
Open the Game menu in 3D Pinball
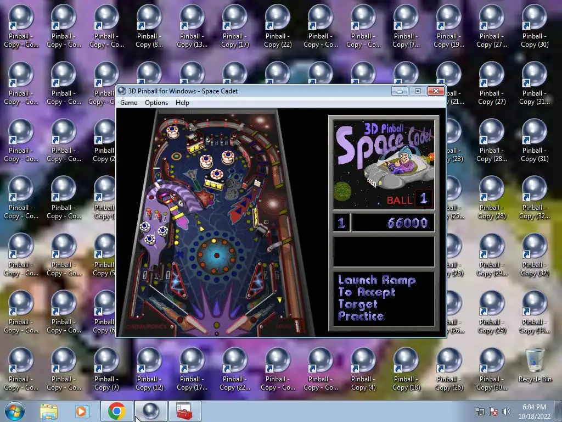tap(128, 103)
